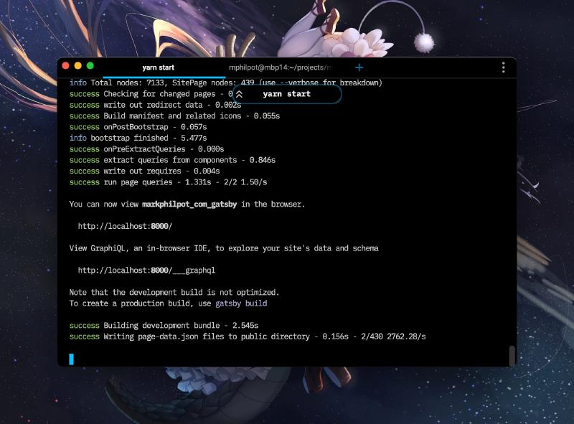Click the double-chevron icon in command header
The width and height of the screenshot is (574, 424).
[x=240, y=94]
